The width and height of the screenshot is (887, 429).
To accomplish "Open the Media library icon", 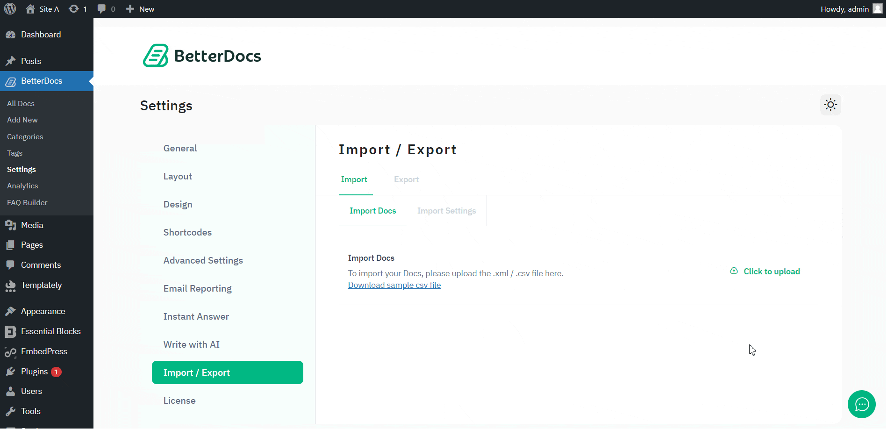I will [11, 225].
